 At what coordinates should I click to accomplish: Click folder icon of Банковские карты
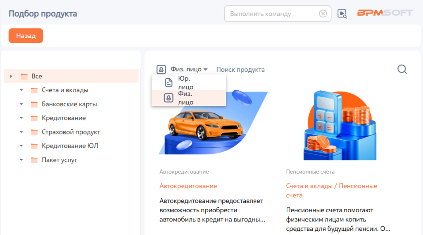pyautogui.click(x=34, y=104)
